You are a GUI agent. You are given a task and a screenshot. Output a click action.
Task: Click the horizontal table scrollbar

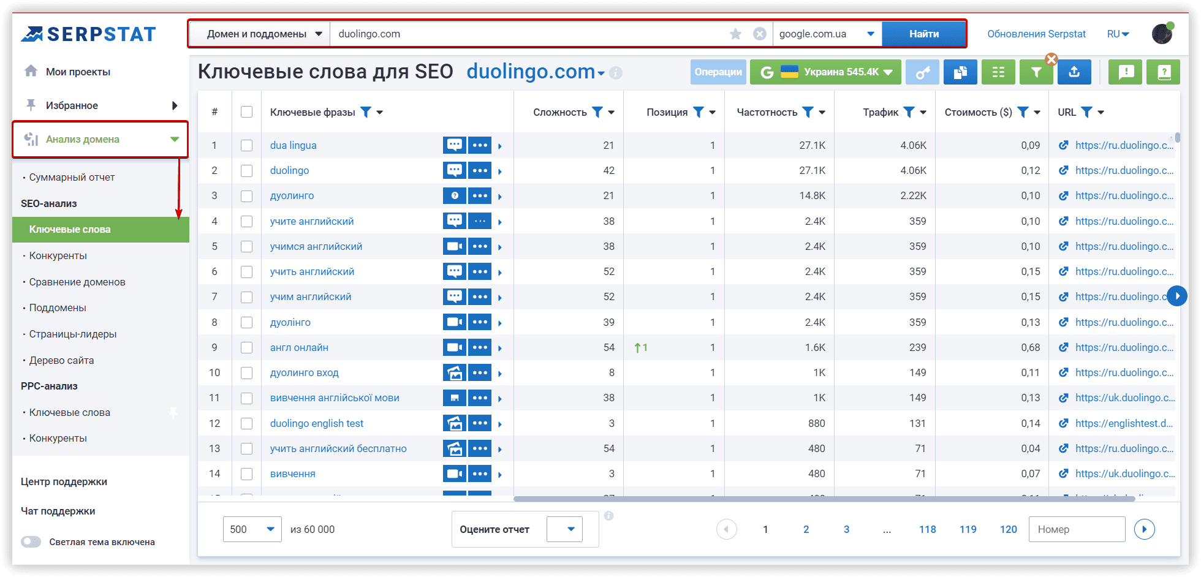(x=824, y=499)
